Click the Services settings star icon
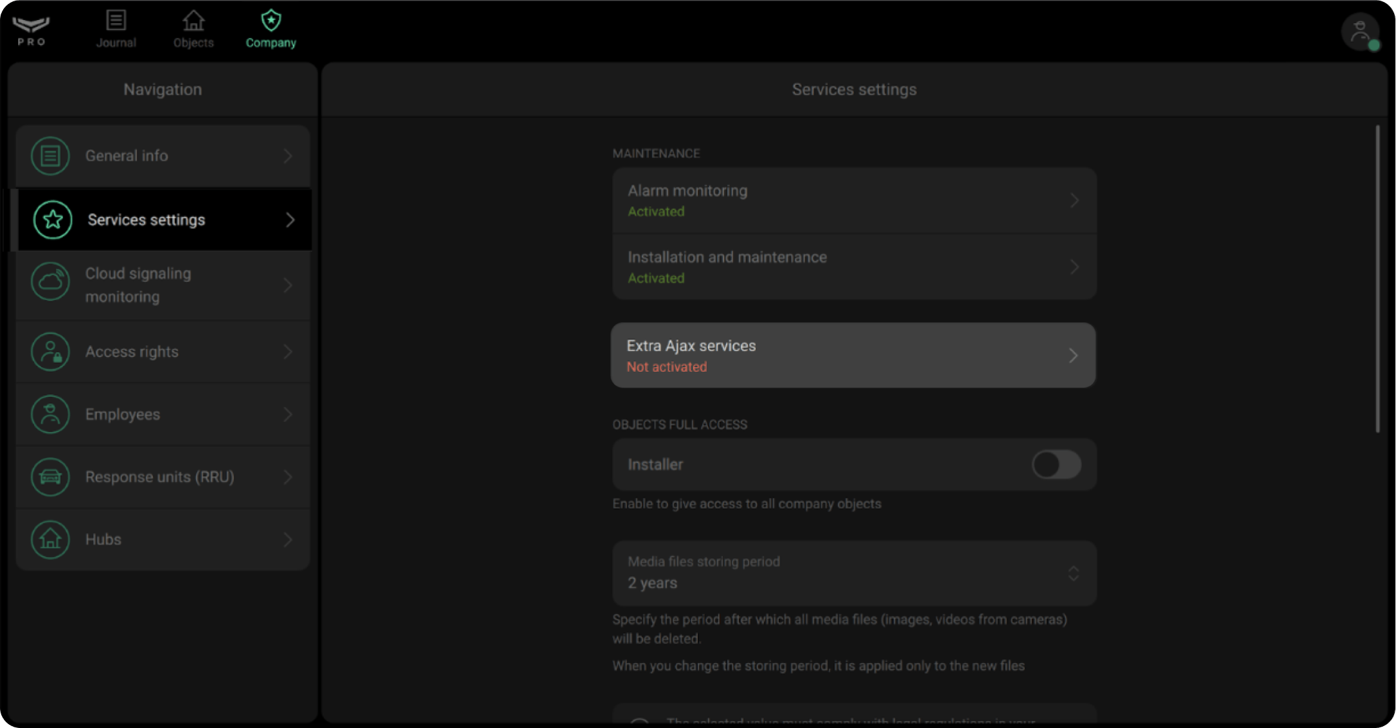1396x728 pixels. tap(53, 220)
